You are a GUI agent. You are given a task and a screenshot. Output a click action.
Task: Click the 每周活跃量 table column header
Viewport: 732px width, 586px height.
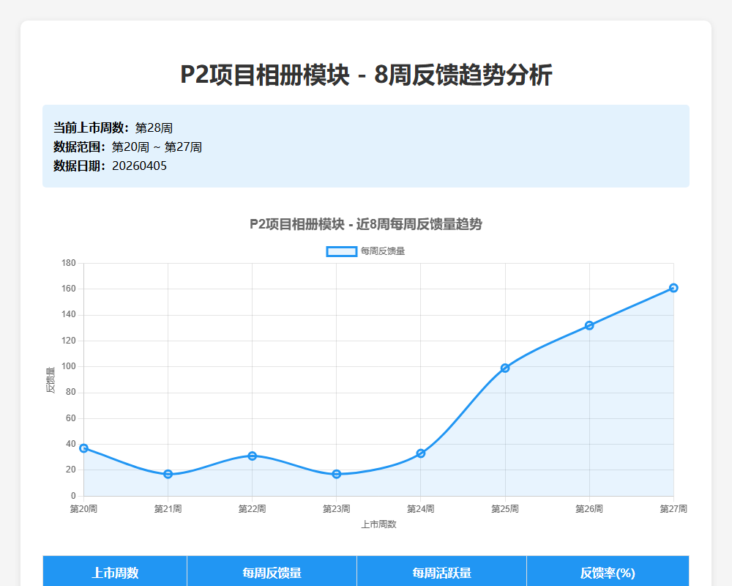(x=441, y=572)
